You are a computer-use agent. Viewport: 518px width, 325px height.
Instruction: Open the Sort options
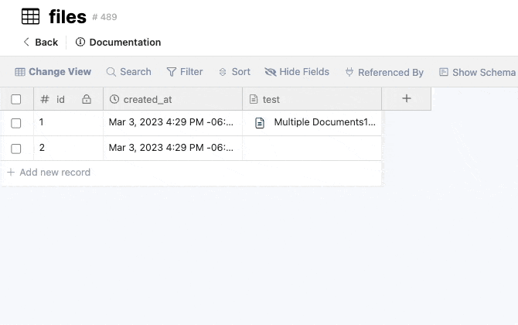(x=234, y=72)
